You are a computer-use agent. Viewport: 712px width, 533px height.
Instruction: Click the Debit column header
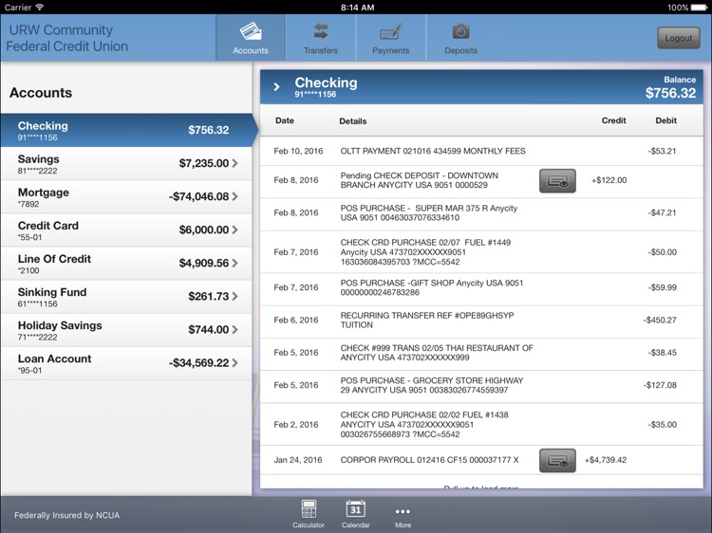[666, 120]
